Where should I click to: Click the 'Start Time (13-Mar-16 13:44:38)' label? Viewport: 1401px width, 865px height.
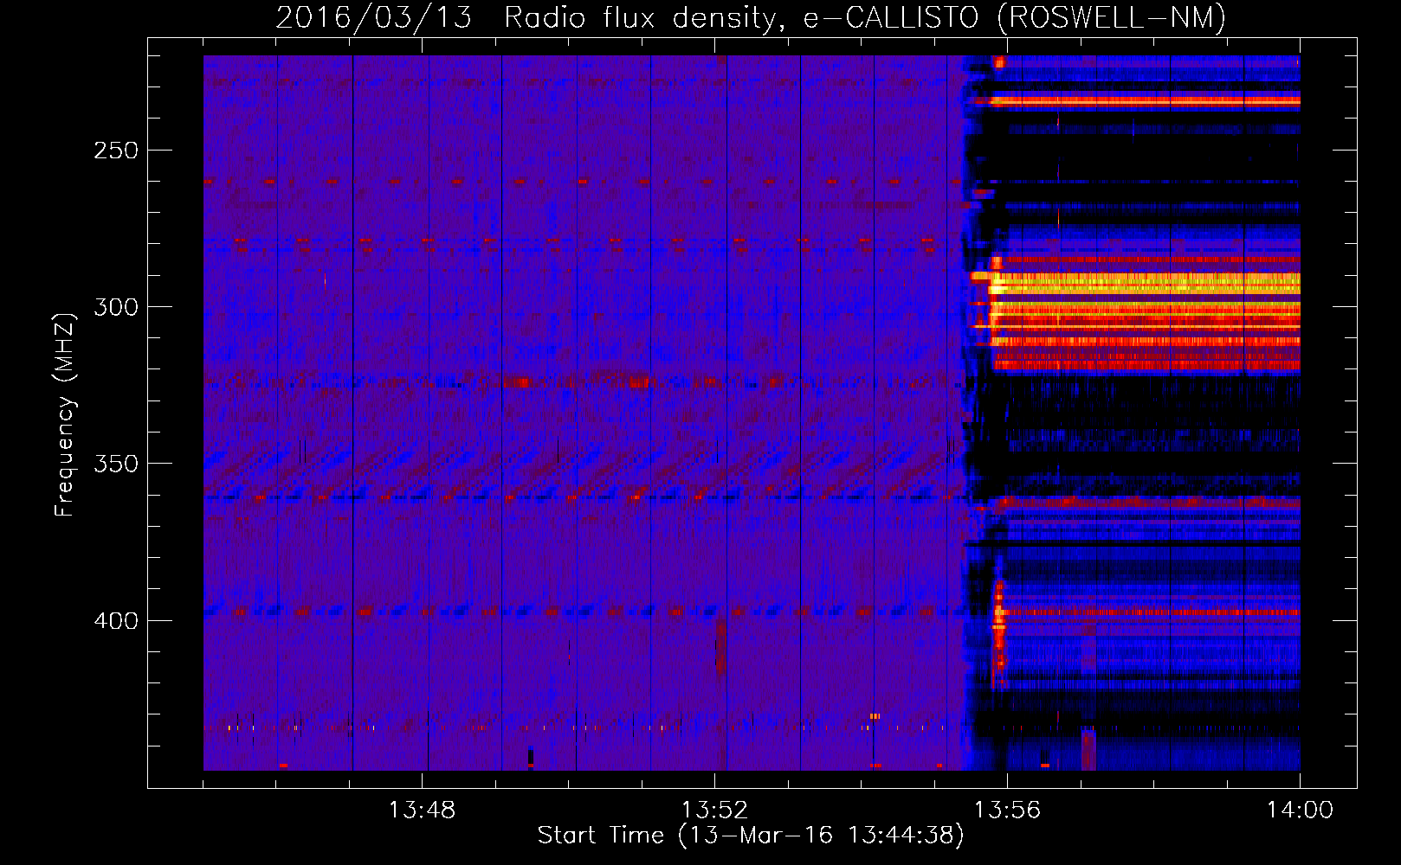751,836
